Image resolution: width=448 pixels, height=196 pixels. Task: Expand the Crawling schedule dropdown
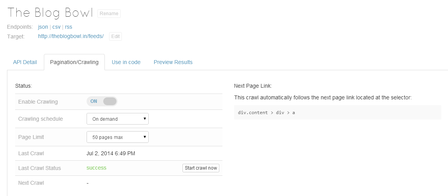click(x=117, y=119)
